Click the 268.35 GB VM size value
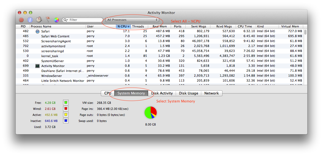Viewport: 323px width, 156px height. click(x=104, y=102)
